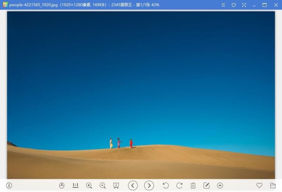Go to the next image
The height and width of the screenshot is (192, 282).
point(149,185)
